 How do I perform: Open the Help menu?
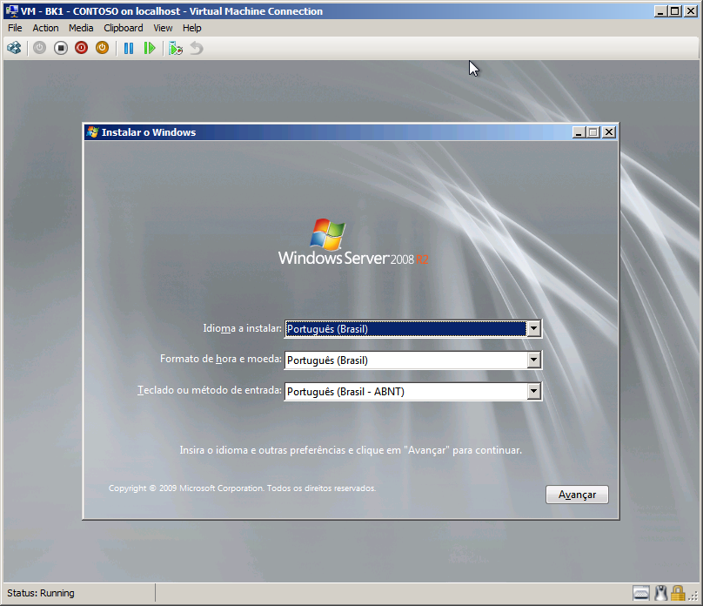point(191,28)
